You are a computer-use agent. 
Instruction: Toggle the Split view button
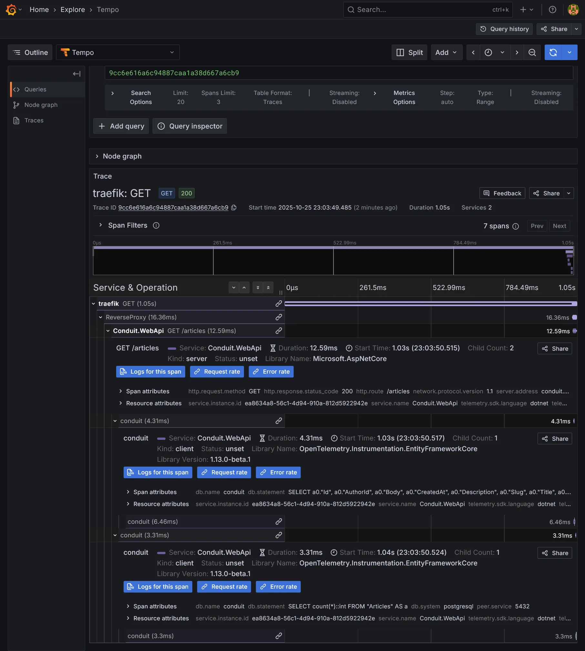coord(409,52)
